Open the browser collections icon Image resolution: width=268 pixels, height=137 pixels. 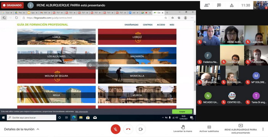click(x=179, y=18)
